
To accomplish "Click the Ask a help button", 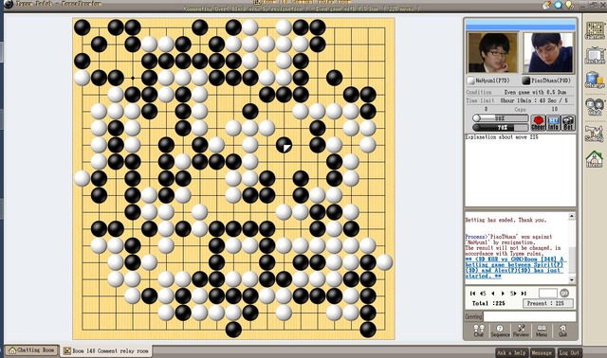I will click(511, 352).
